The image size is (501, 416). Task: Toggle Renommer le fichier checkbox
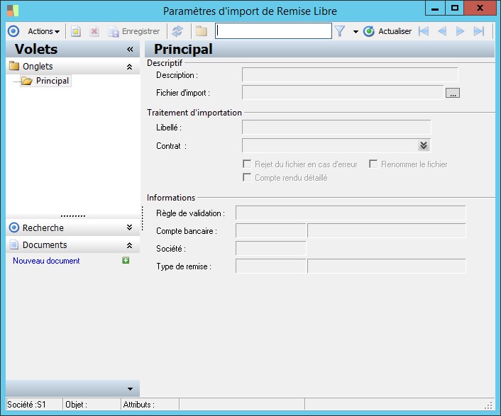373,164
